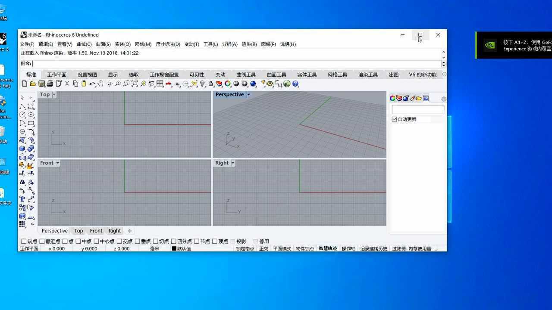Select the Box solid tool in sidebar
552x310 pixels.
(22, 149)
